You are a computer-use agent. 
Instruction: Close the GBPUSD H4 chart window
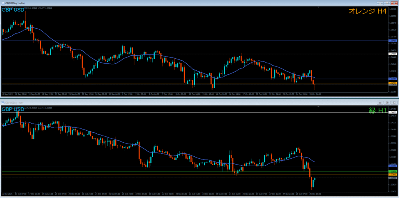pos(394,3)
